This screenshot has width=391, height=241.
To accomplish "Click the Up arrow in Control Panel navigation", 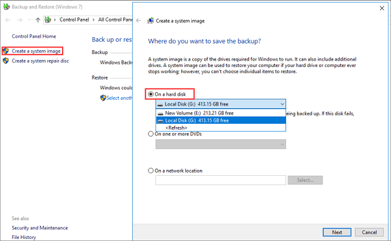I will (38, 20).
